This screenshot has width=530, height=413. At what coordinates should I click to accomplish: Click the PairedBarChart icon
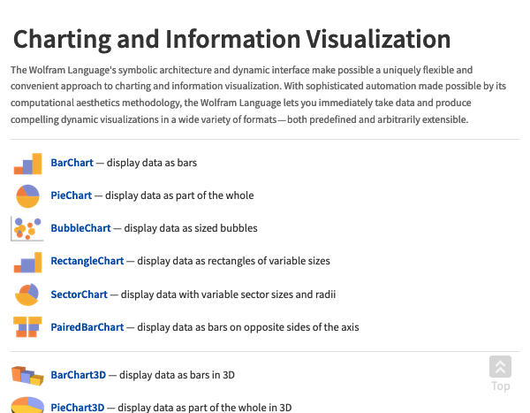pos(27,327)
